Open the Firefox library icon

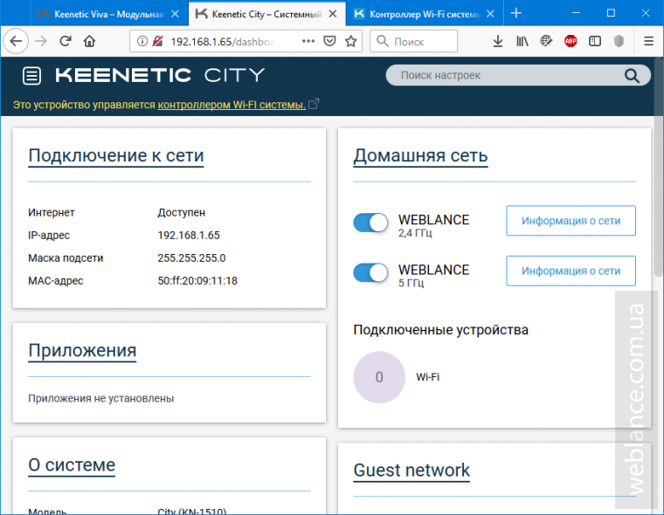pyautogui.click(x=522, y=41)
